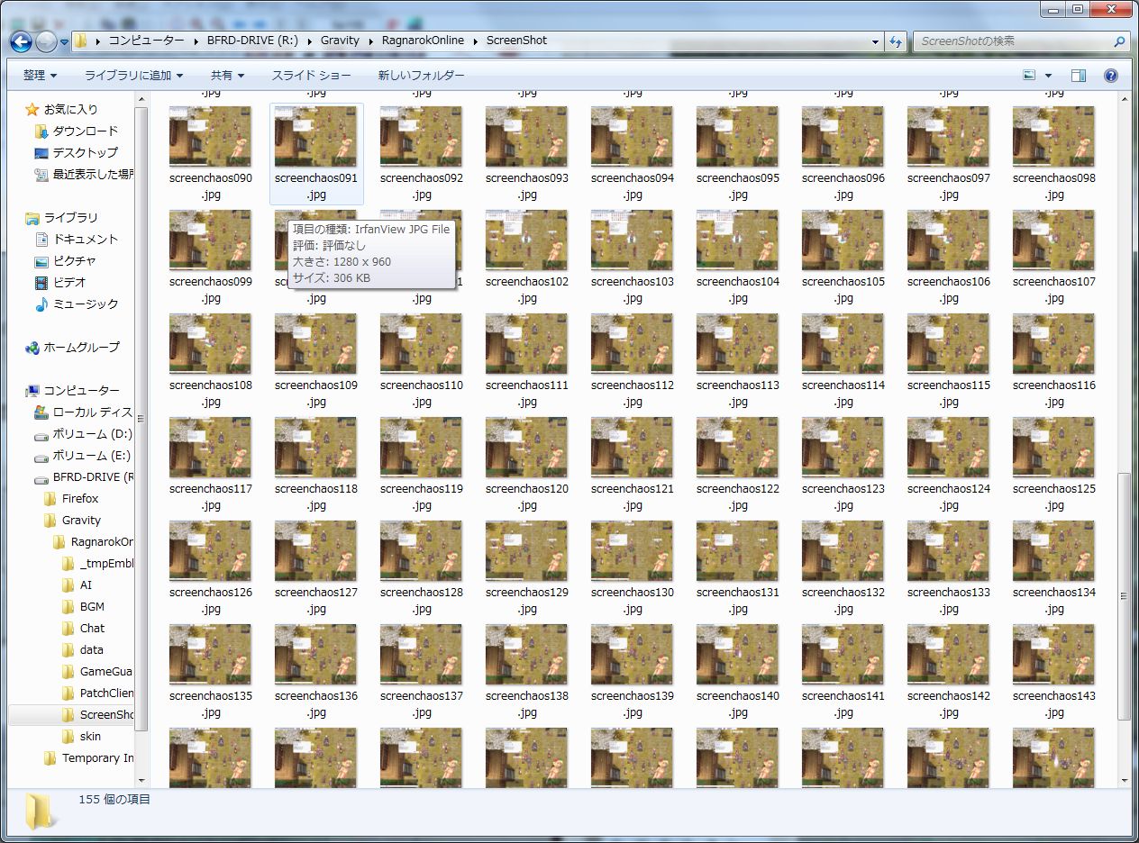Select thumbnail screenchaos098.jpg

coord(1053,137)
